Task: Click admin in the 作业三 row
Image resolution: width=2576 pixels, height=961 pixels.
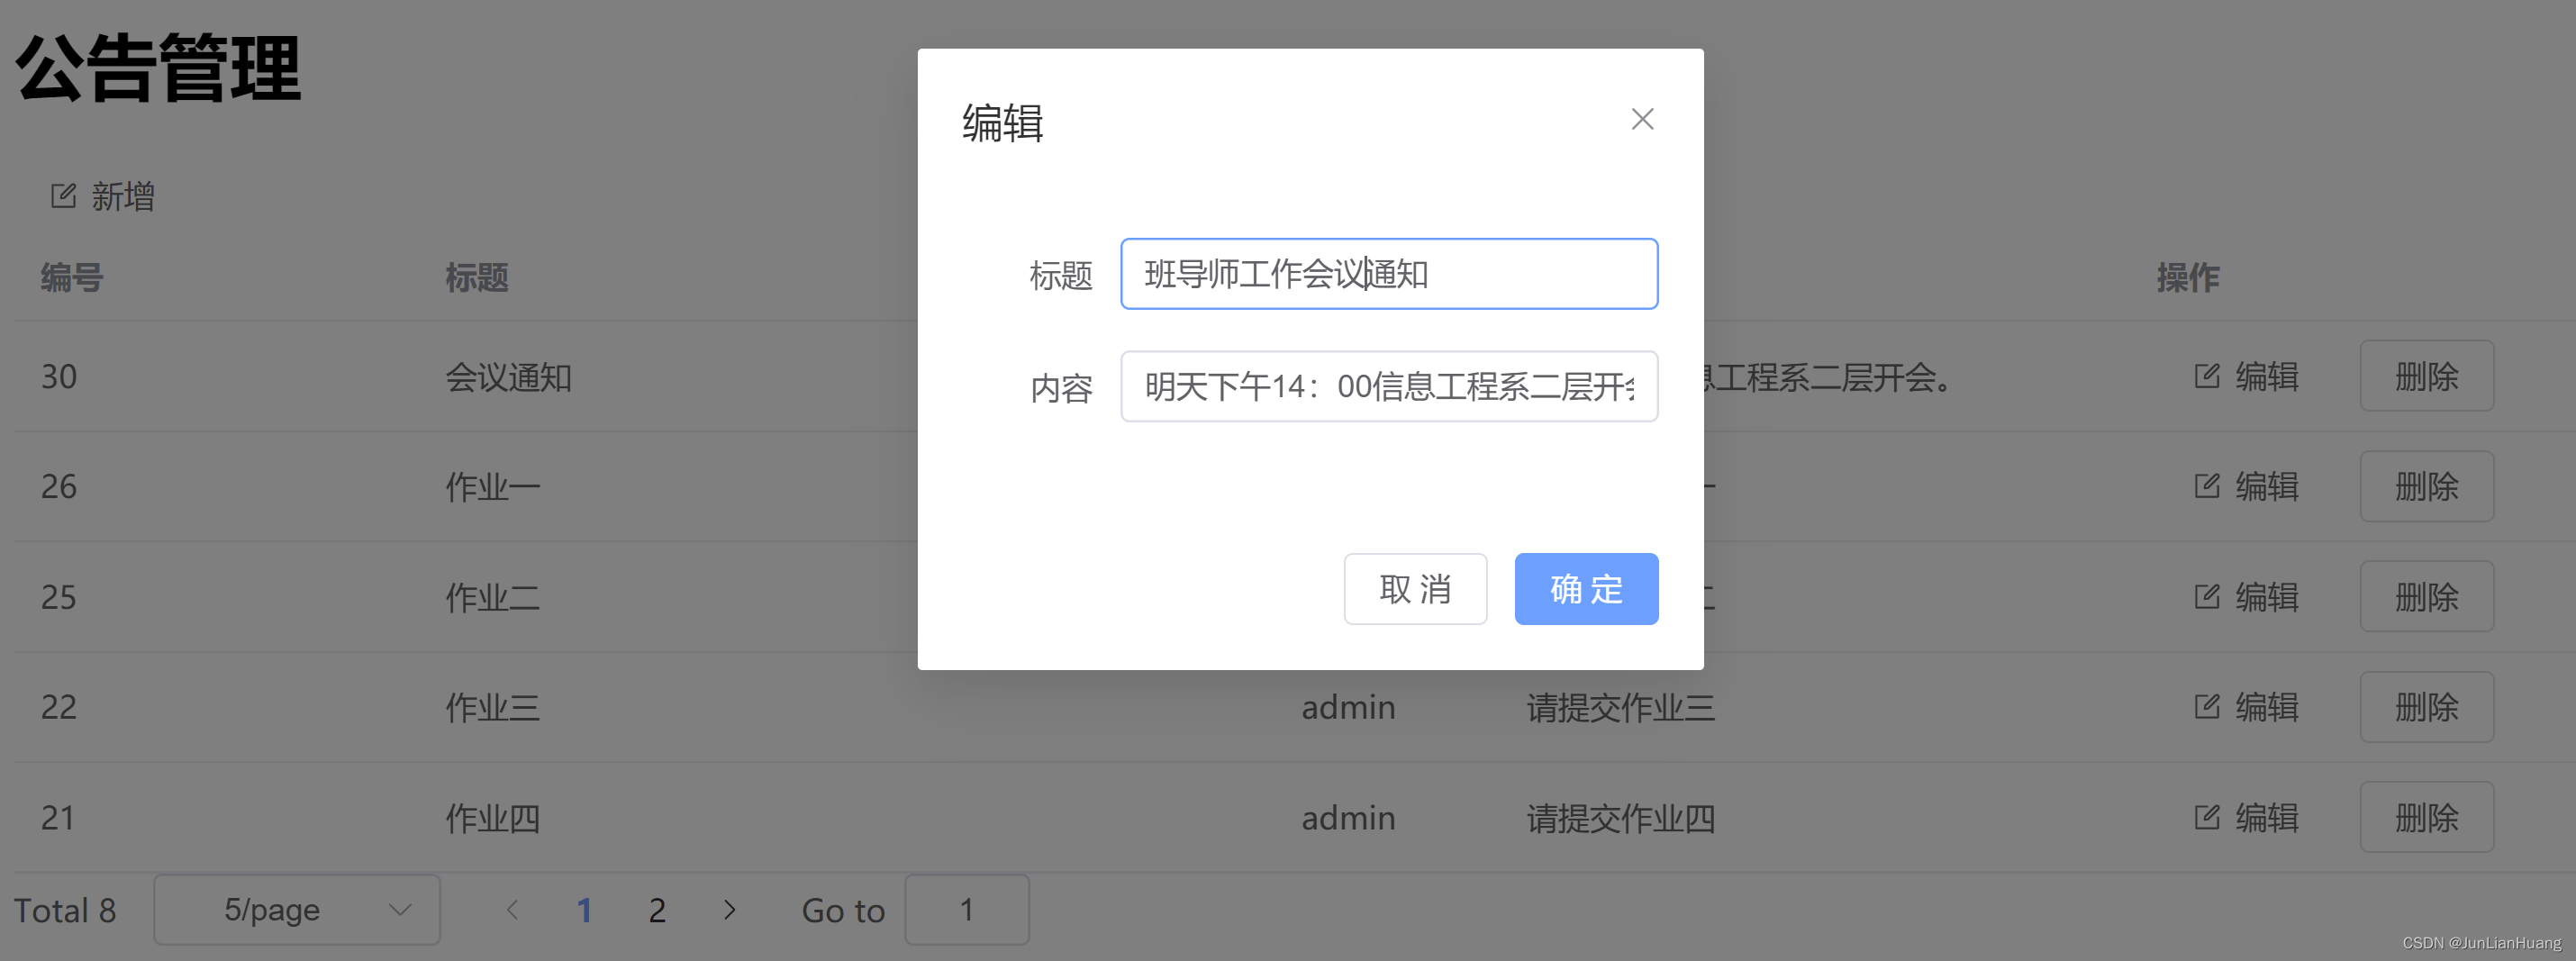Action: (x=1348, y=707)
